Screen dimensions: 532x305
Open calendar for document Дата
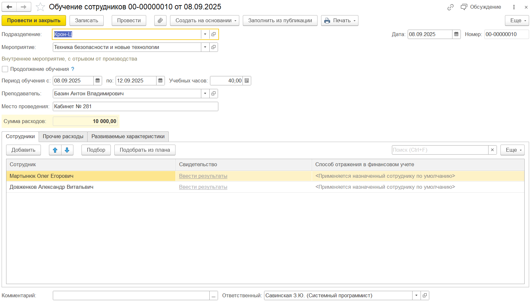pos(456,34)
